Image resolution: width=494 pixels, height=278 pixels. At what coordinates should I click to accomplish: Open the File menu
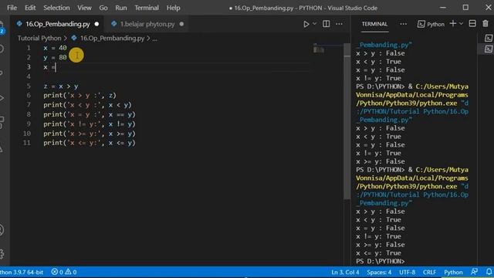click(x=12, y=8)
